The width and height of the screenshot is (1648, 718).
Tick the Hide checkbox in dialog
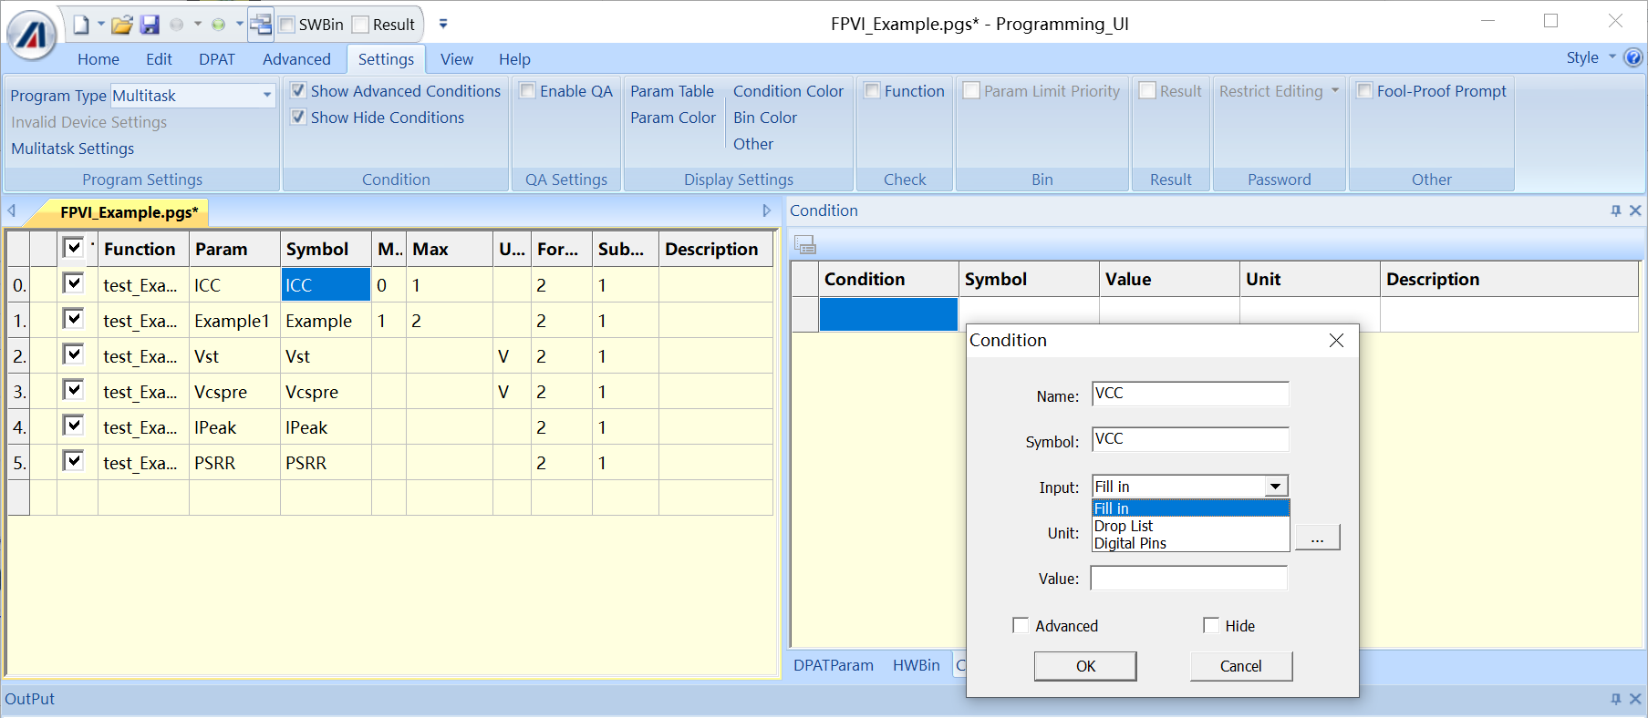click(1210, 625)
